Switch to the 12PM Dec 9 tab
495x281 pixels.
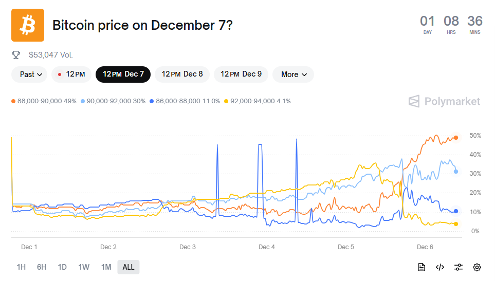(x=241, y=74)
